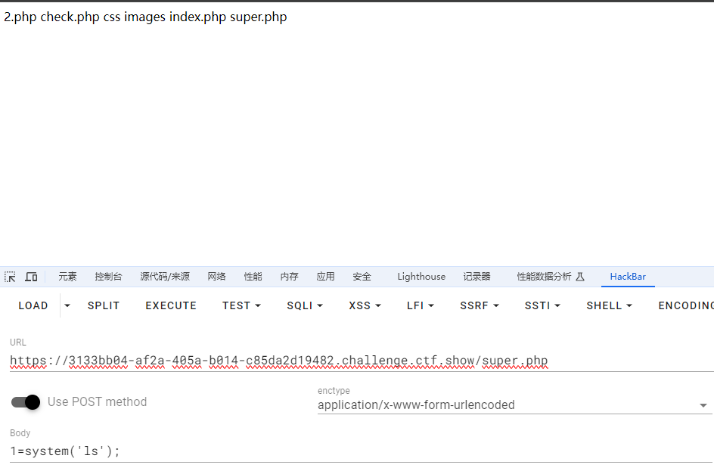Toggle the device toolbar icon
This screenshot has width=714, height=471.
coord(31,277)
